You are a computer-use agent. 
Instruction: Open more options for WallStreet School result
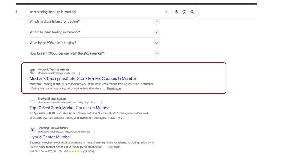(102, 102)
